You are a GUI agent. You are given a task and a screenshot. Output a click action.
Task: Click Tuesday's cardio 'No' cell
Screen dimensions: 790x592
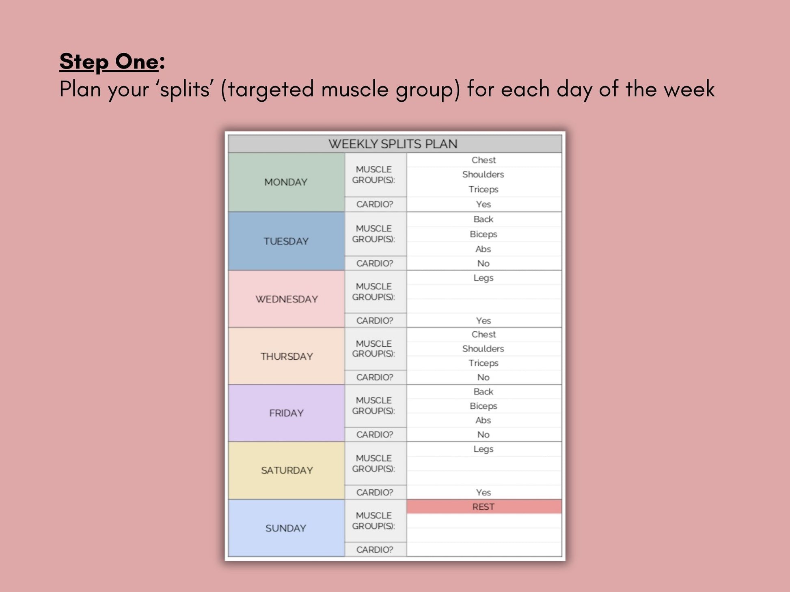pyautogui.click(x=483, y=264)
